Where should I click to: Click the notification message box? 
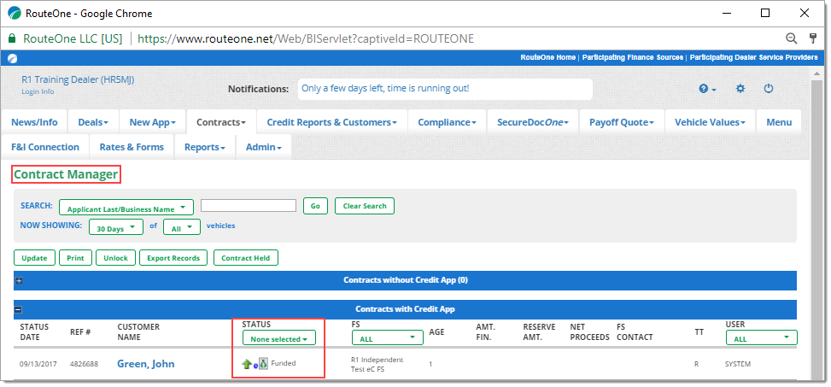click(445, 89)
